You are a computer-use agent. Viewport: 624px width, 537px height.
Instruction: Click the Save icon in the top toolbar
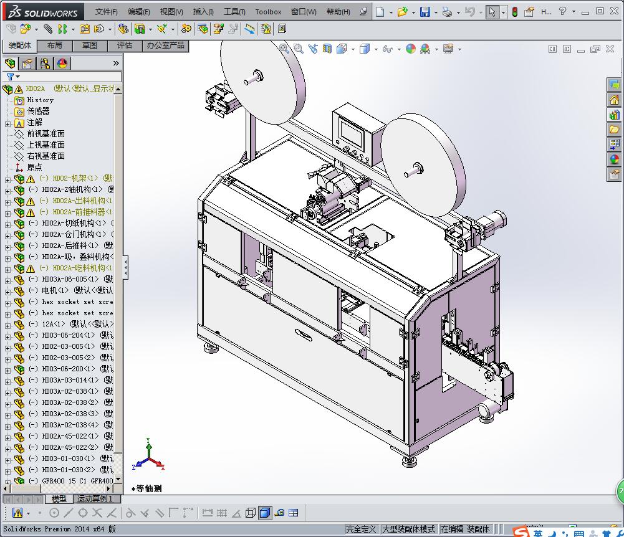(425, 12)
